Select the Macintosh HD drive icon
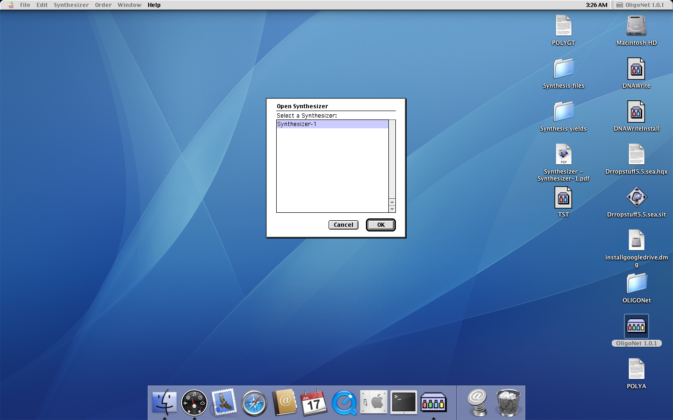Screen dimensions: 673x420 (x=636, y=27)
